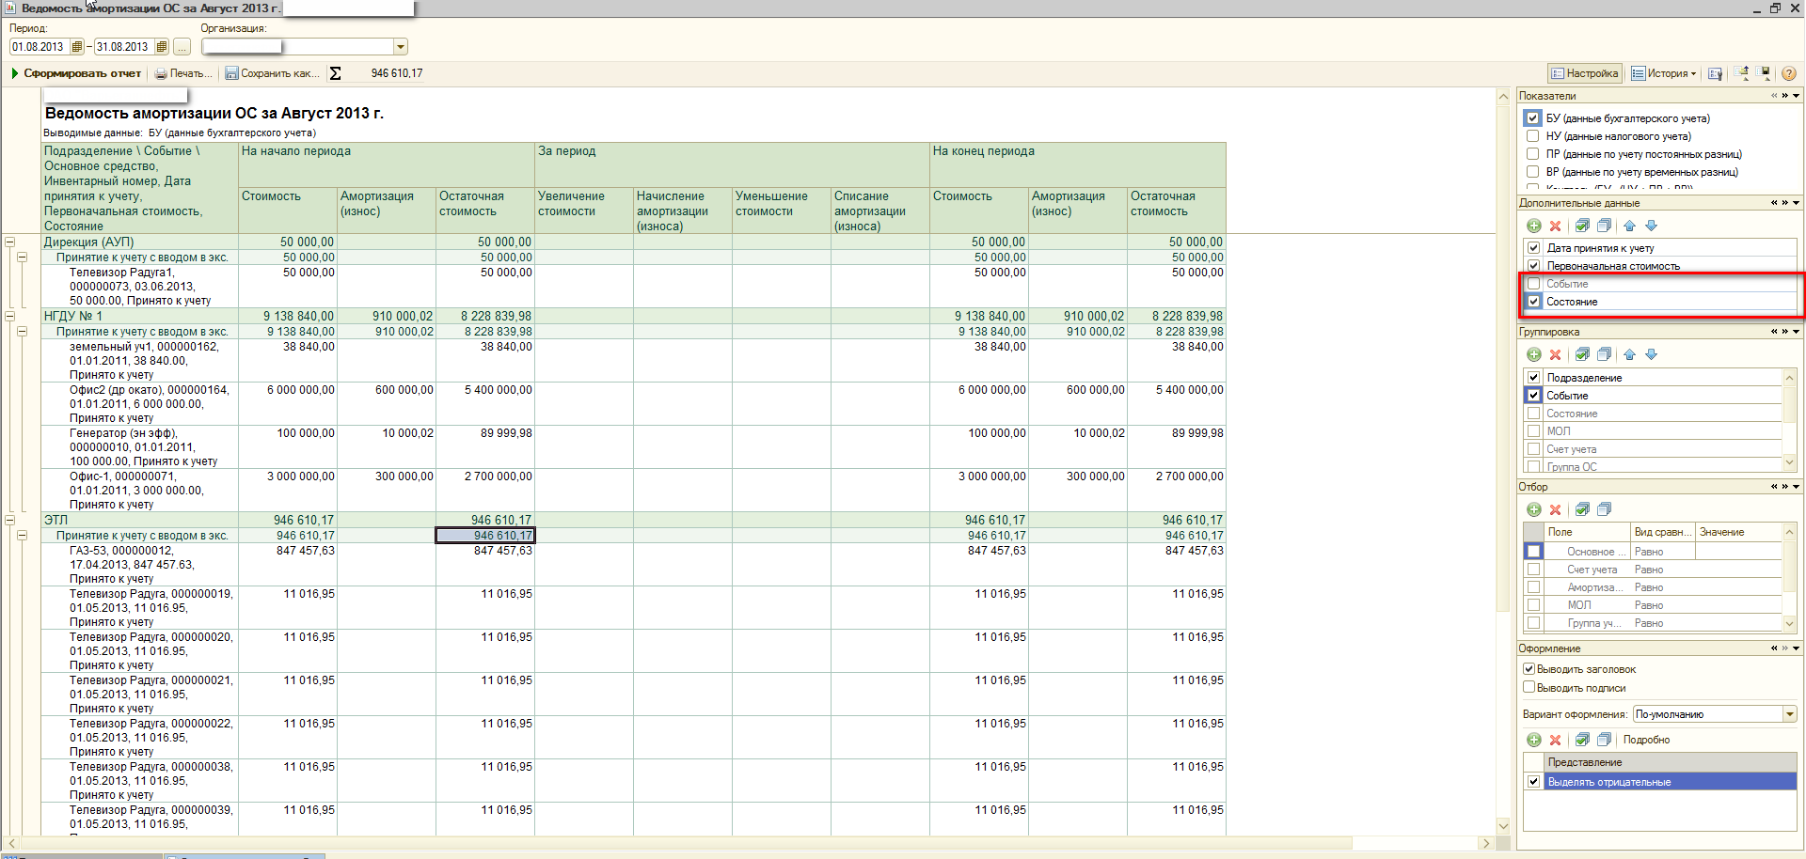Toggle Выделять отрицательные checkbox
Image resolution: width=1806 pixels, height=859 pixels.
pyautogui.click(x=1533, y=782)
